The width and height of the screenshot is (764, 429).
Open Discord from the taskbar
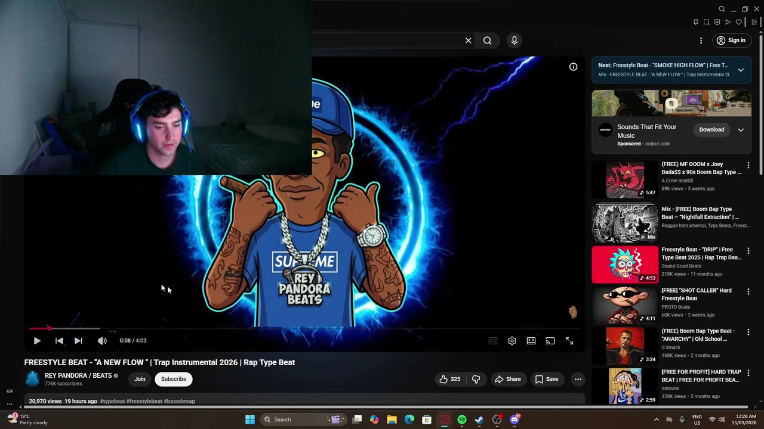(x=515, y=419)
